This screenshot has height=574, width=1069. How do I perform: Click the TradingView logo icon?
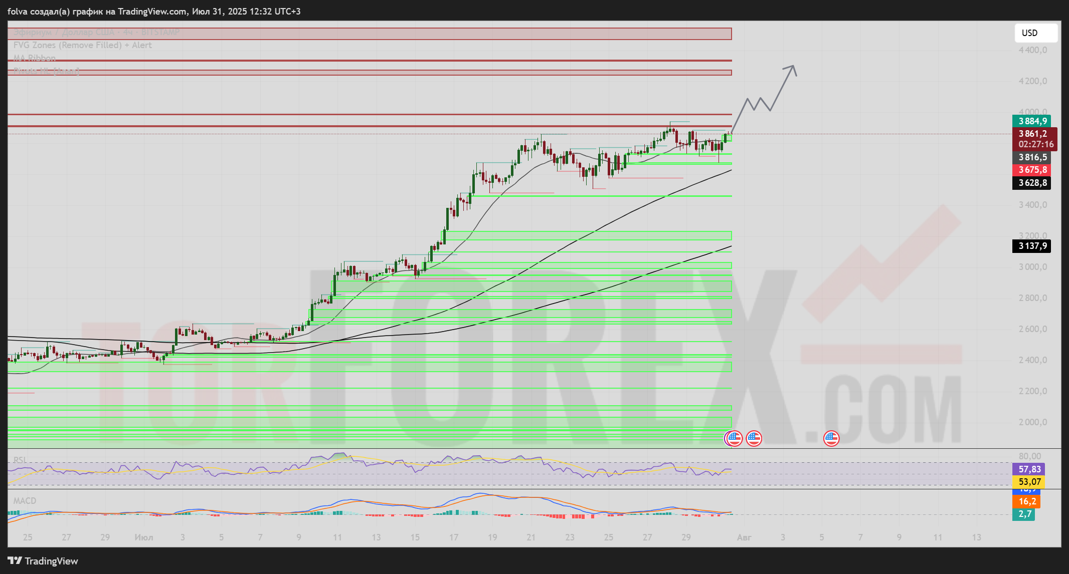click(x=15, y=561)
